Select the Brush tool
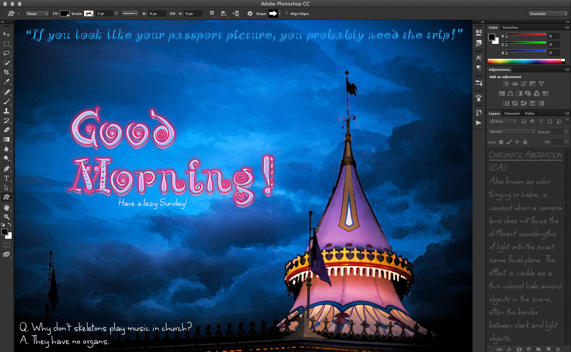Viewport: 571px width, 352px height. [x=7, y=102]
